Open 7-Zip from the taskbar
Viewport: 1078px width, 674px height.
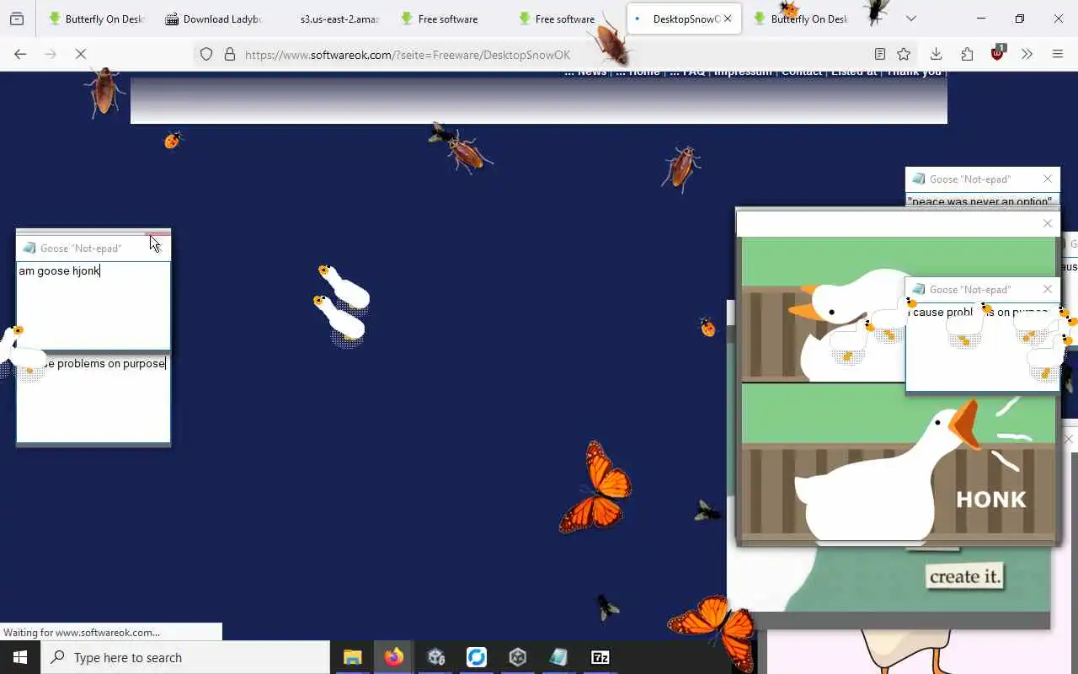pyautogui.click(x=600, y=657)
